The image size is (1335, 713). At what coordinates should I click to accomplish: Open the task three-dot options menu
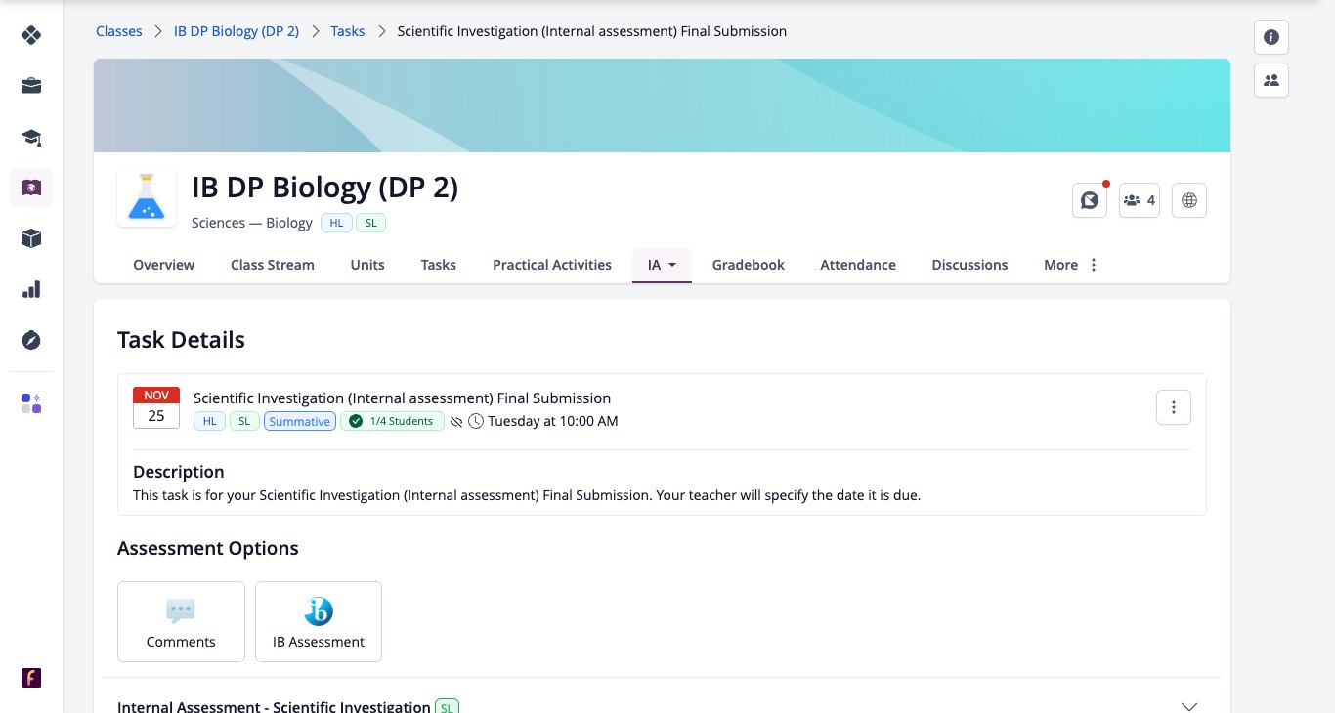click(x=1174, y=407)
